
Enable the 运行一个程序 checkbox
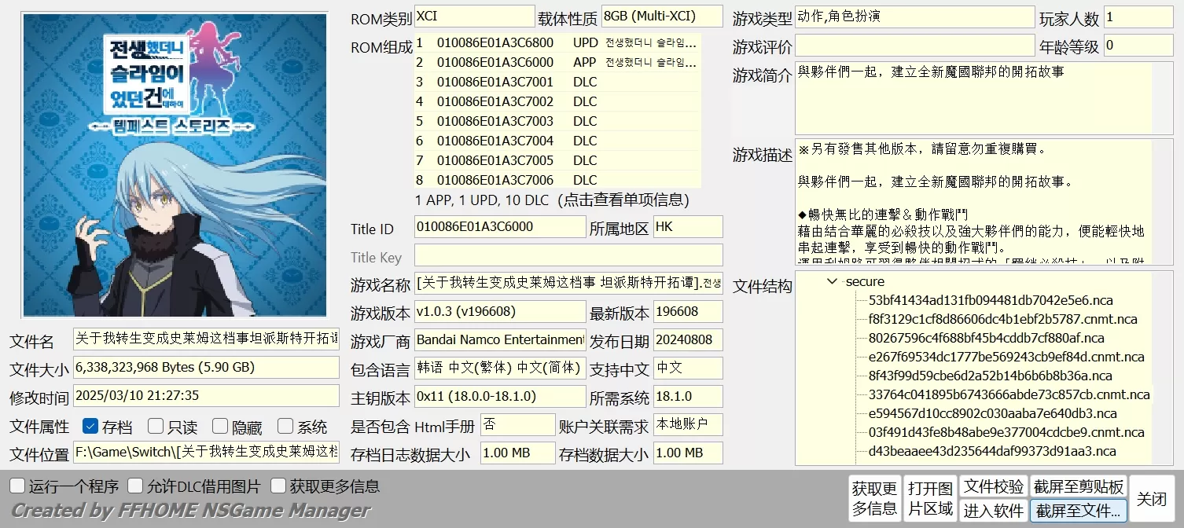click(x=17, y=486)
